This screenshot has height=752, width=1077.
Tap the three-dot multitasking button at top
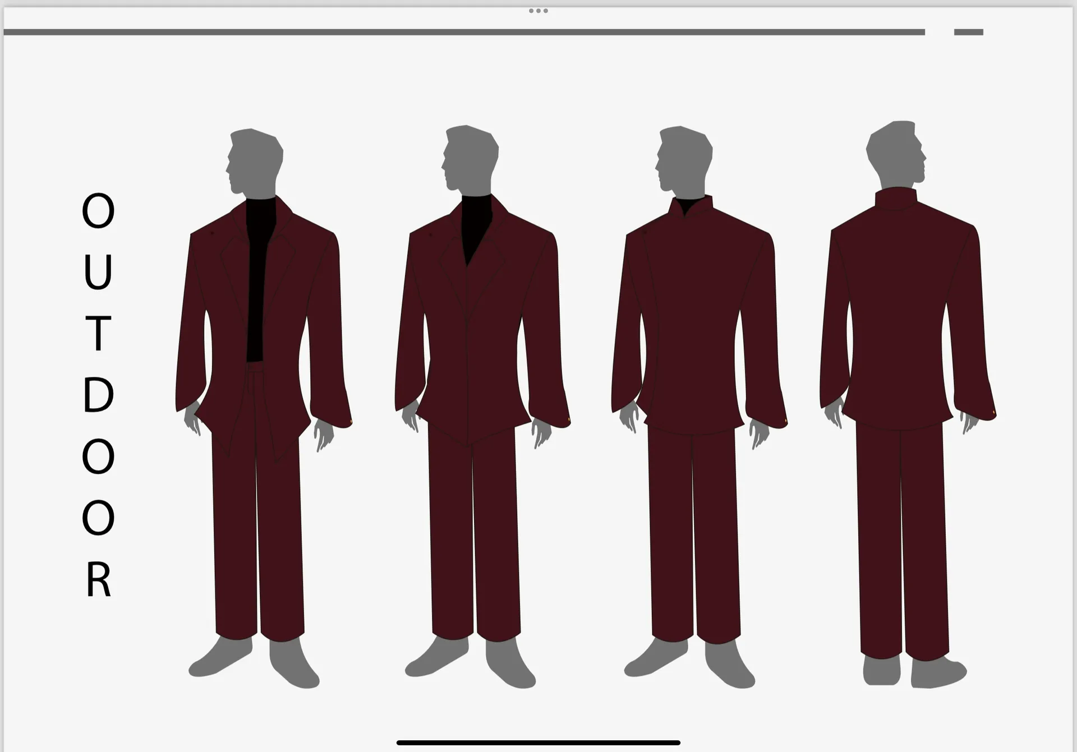538,11
